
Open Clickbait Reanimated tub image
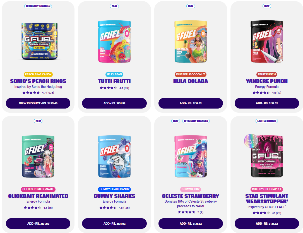[x=38, y=157]
